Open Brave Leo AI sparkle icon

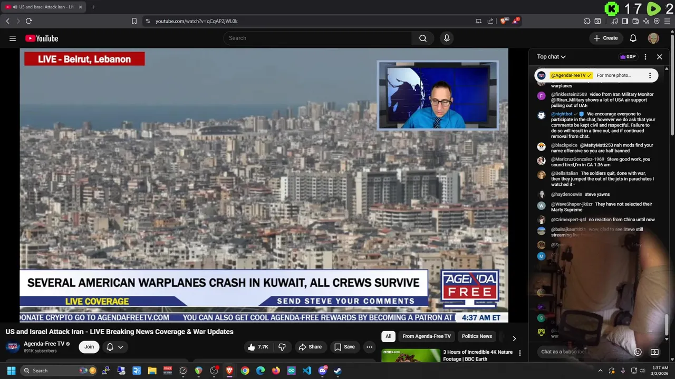pos(646,21)
